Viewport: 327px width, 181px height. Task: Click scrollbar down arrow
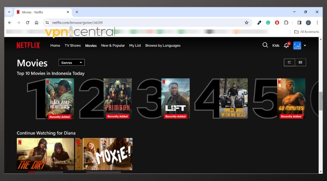tap(320, 172)
